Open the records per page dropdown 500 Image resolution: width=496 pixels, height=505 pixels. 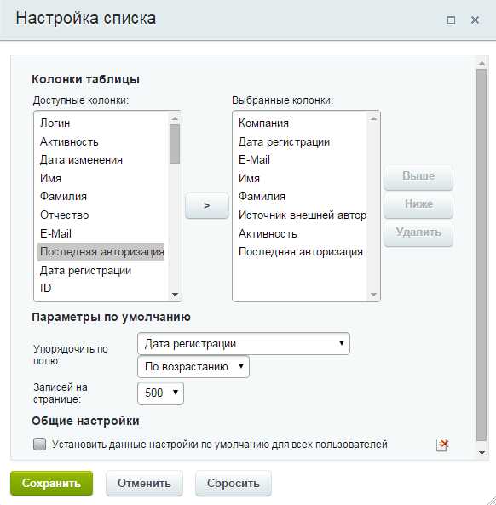160,393
